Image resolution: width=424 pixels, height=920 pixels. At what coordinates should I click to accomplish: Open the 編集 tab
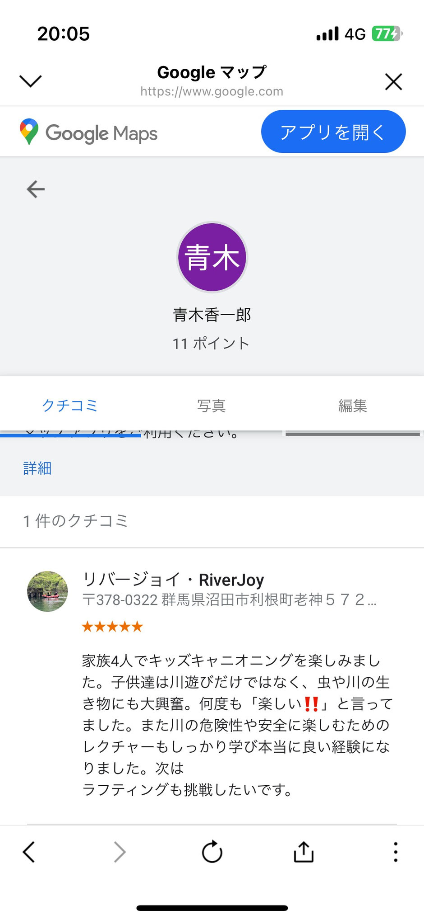point(353,406)
